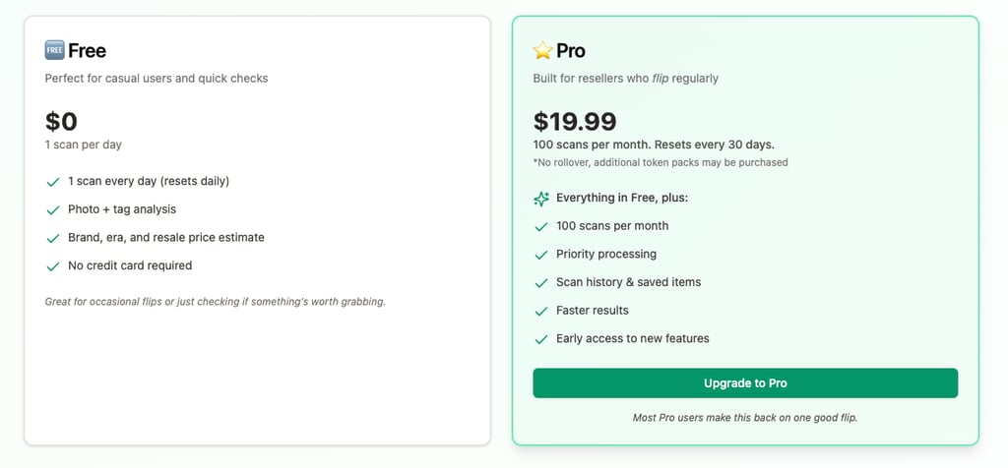
Task: Select the Free plan heading
Action: pyautogui.click(x=87, y=50)
